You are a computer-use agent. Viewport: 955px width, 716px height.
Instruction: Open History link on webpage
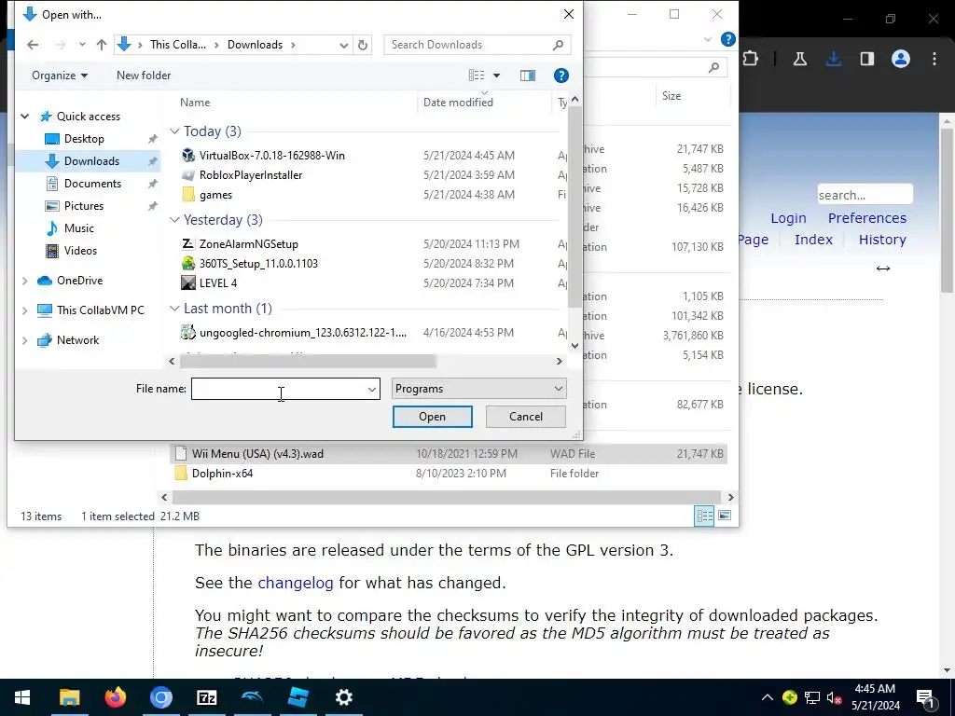[882, 240]
